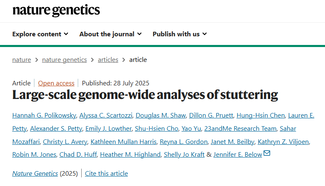325x186 pixels.
Task: Open author Hannah G. Polikowsky
Action: click(x=44, y=115)
